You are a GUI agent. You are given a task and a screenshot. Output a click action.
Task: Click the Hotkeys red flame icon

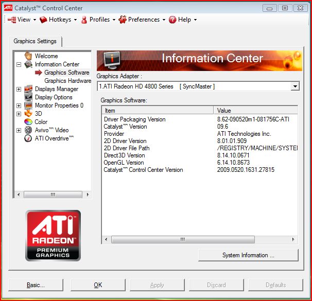coord(43,20)
